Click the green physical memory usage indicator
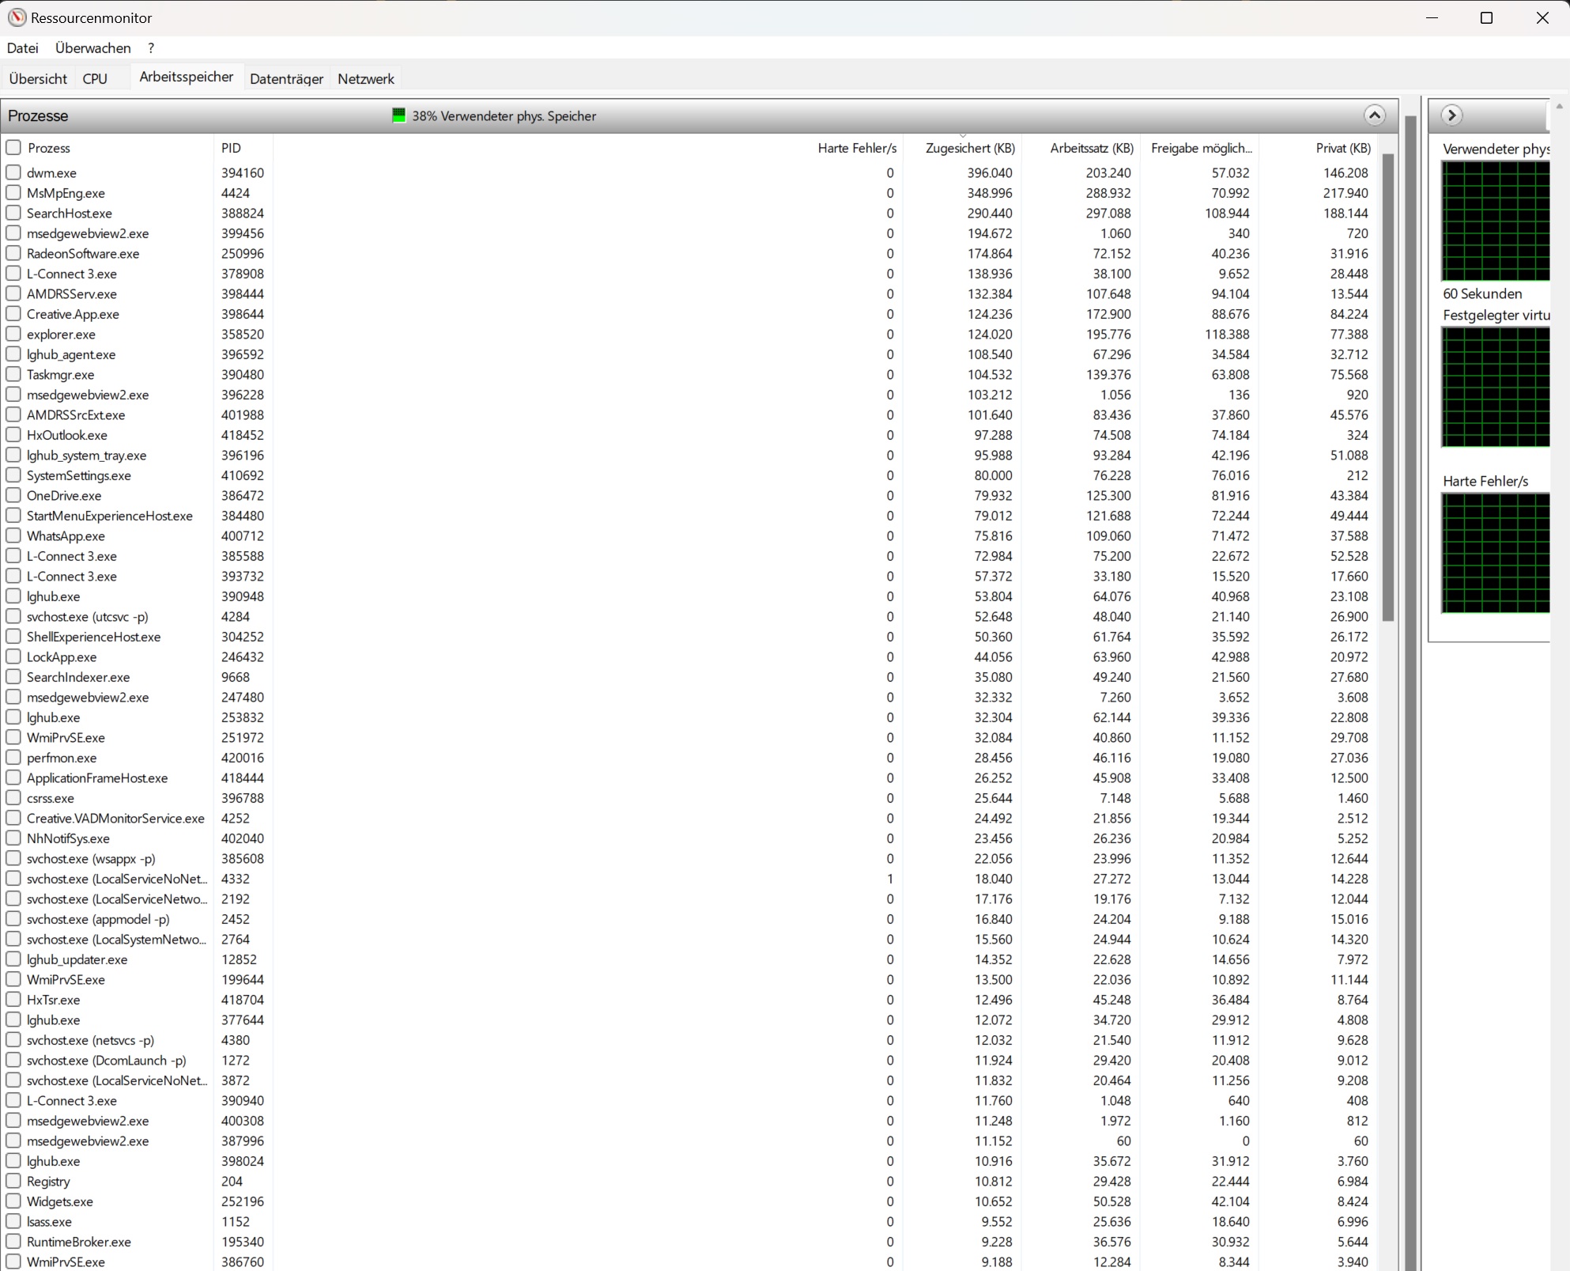 click(x=399, y=115)
